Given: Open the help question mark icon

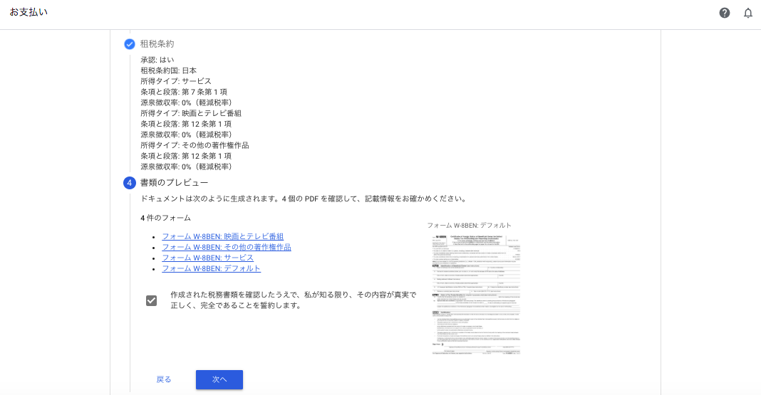Looking at the screenshot, I should pos(725,13).
